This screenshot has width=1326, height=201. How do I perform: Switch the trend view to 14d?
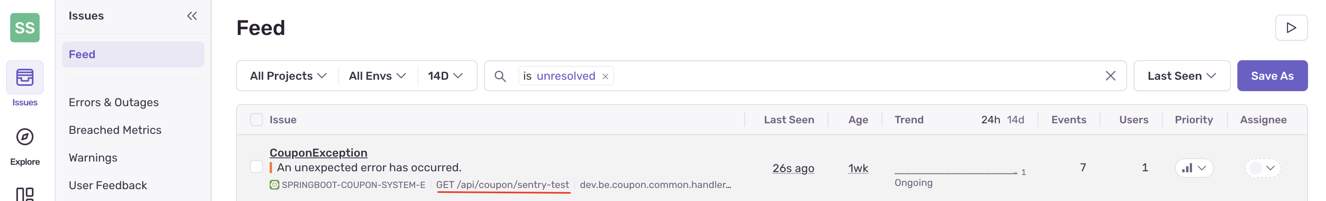[1015, 120]
